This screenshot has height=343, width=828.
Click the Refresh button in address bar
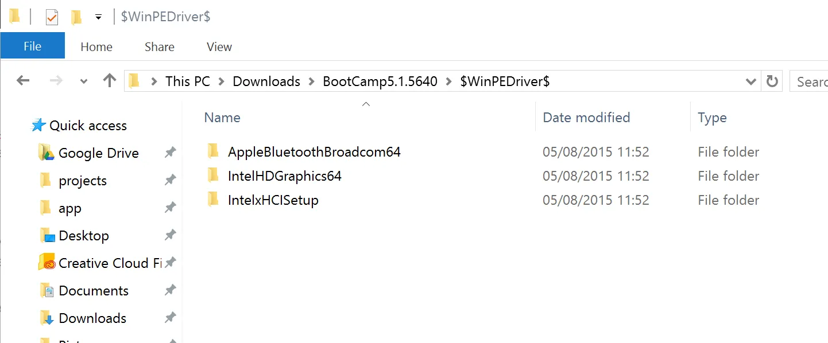click(772, 81)
